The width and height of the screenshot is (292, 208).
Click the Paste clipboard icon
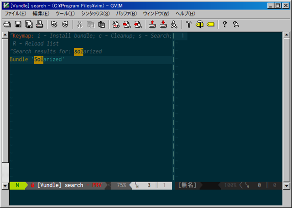[101, 24]
